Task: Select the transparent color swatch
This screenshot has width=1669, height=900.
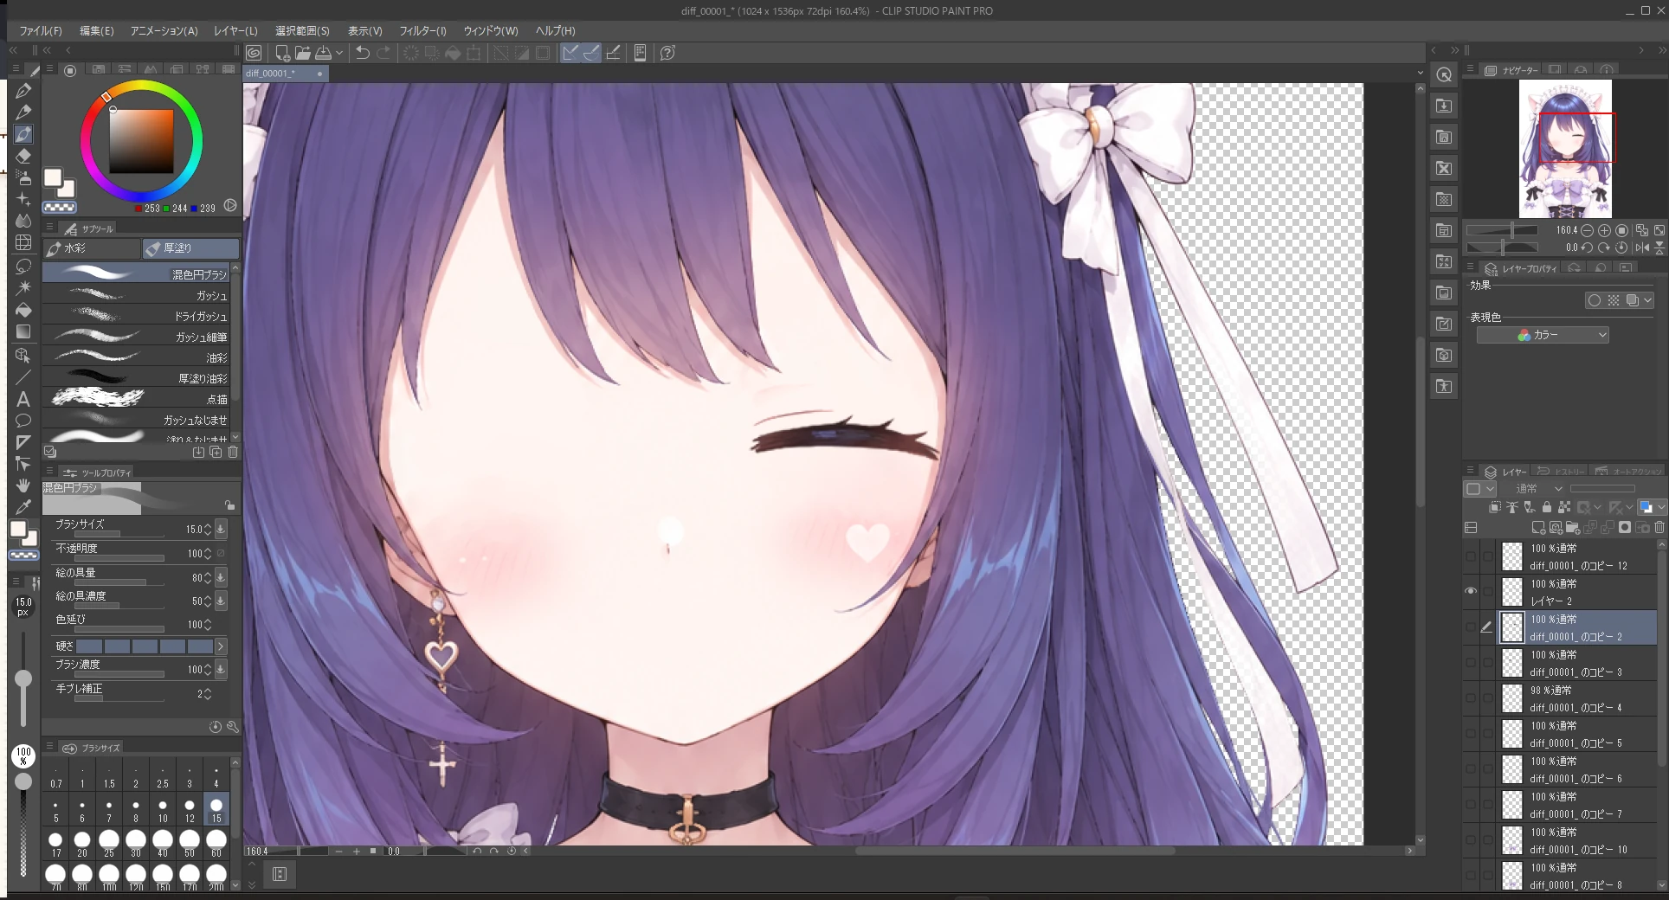Action: click(x=60, y=208)
